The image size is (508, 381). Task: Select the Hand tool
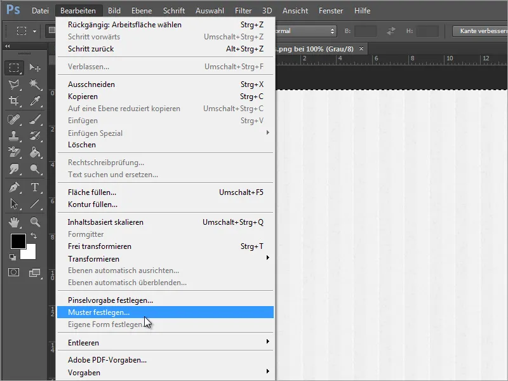(14, 222)
